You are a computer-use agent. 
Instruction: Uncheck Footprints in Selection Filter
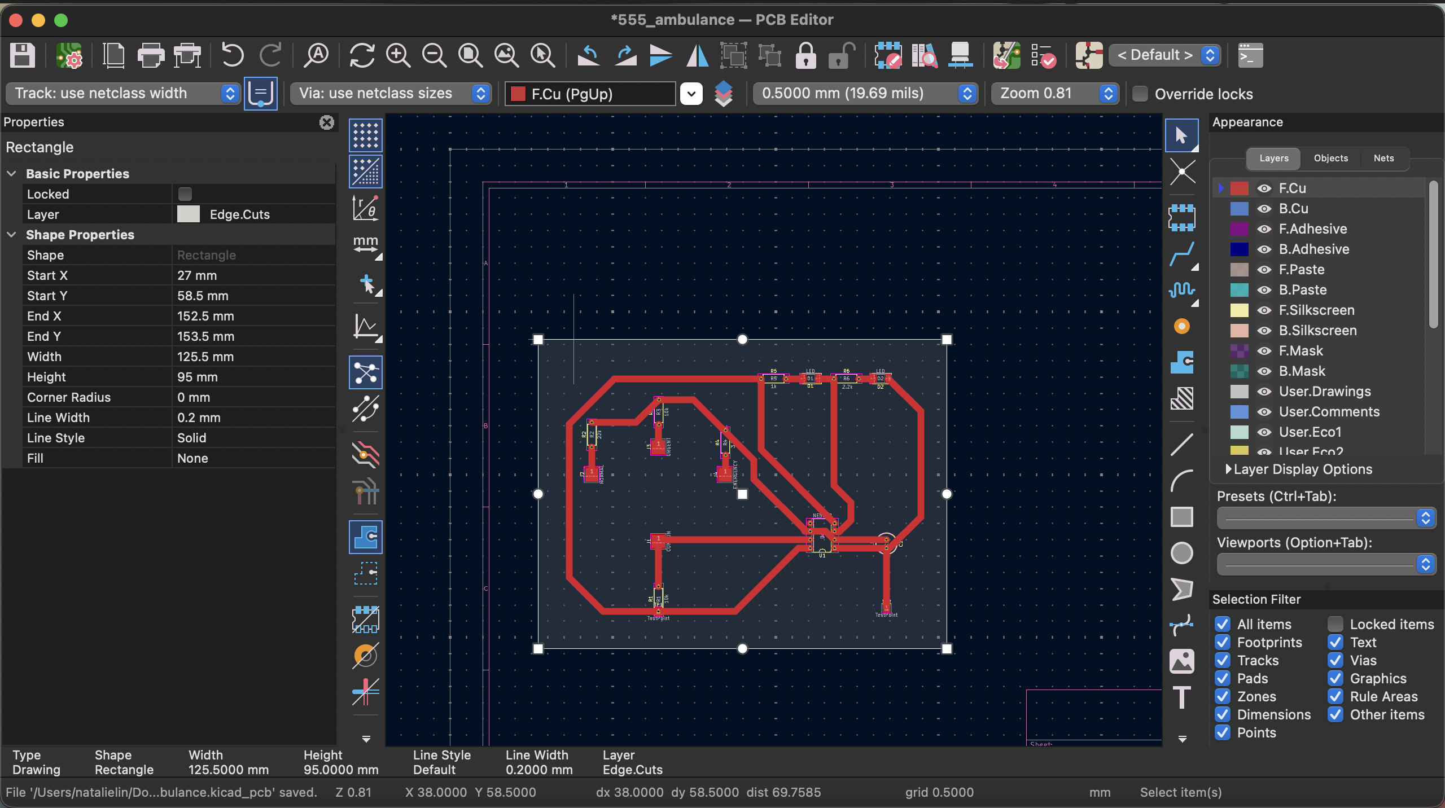1223,642
